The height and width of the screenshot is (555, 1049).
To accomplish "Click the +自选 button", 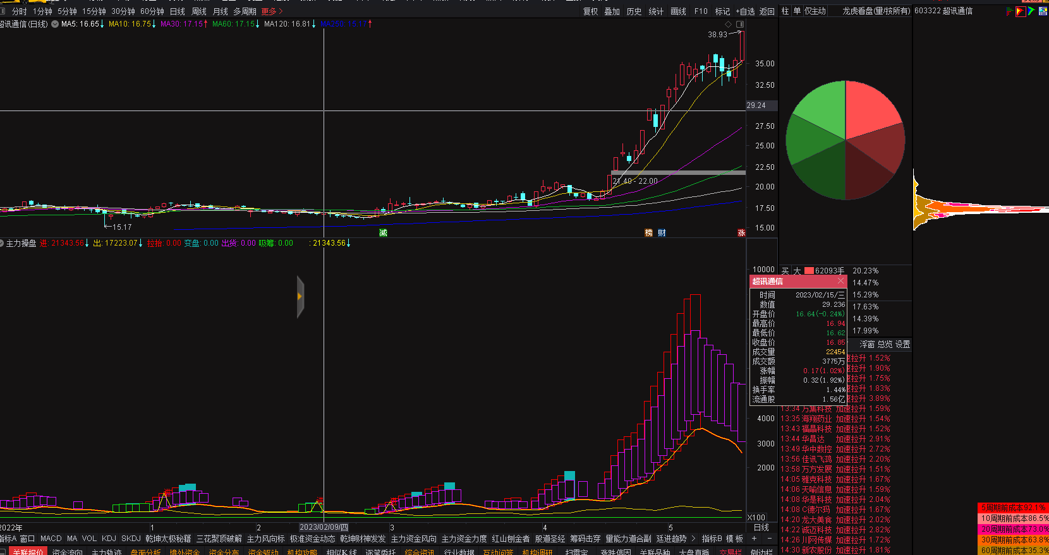I will [x=745, y=11].
